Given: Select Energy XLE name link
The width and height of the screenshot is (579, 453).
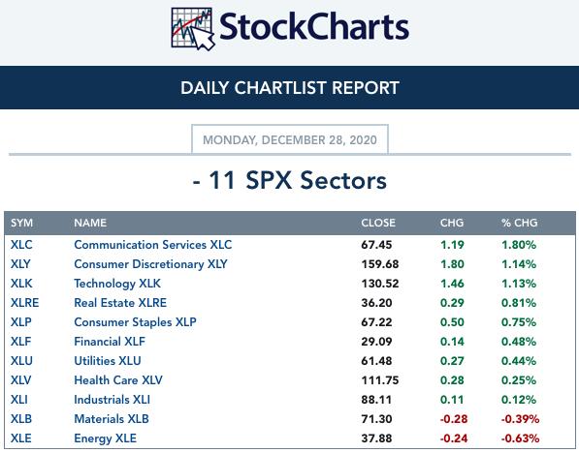Looking at the screenshot, I should [106, 438].
